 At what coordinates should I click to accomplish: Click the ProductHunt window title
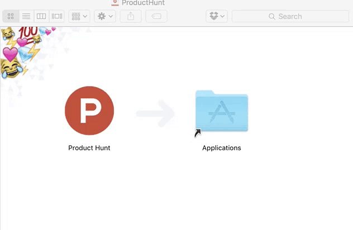coord(143,3)
